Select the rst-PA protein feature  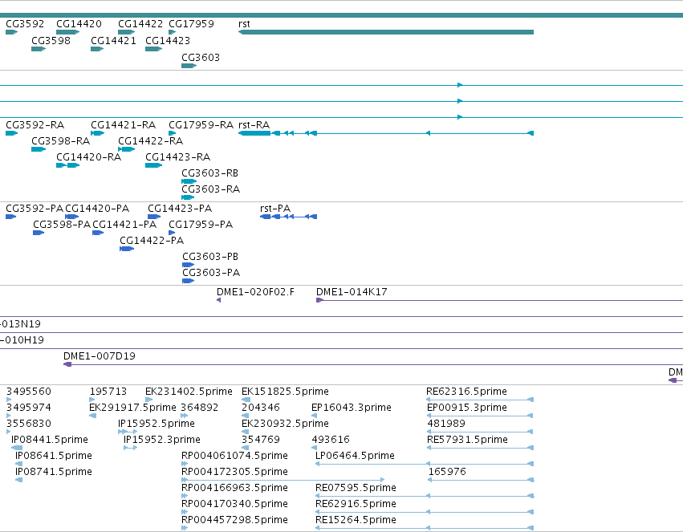(x=288, y=217)
